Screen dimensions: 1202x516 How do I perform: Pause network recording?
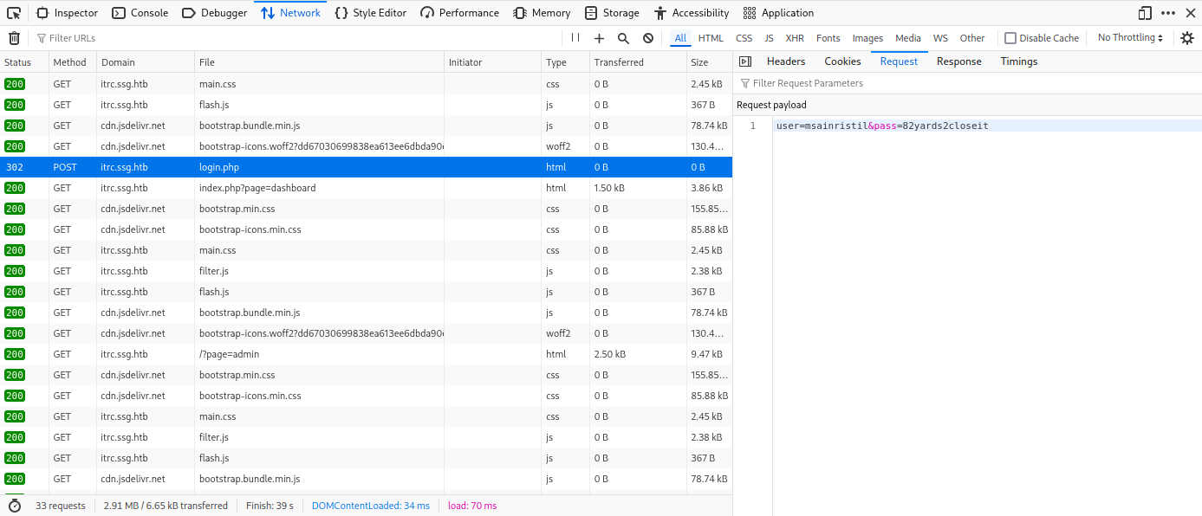(x=575, y=38)
